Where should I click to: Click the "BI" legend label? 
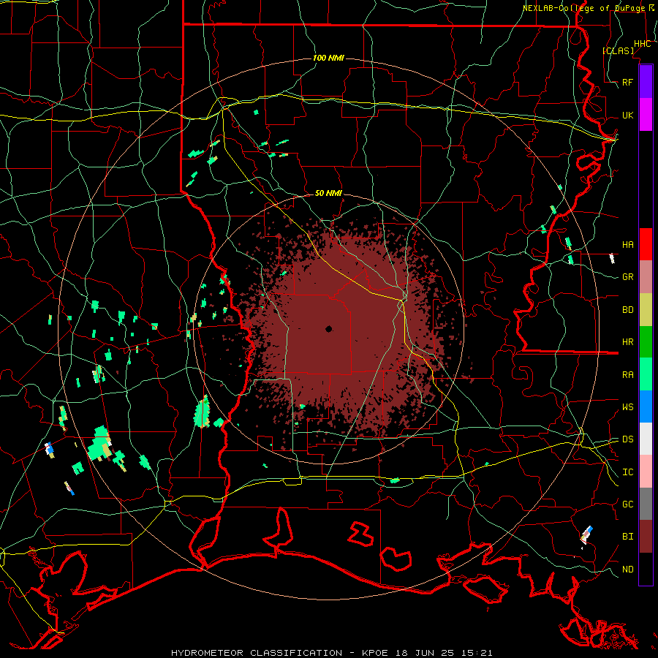(627, 537)
